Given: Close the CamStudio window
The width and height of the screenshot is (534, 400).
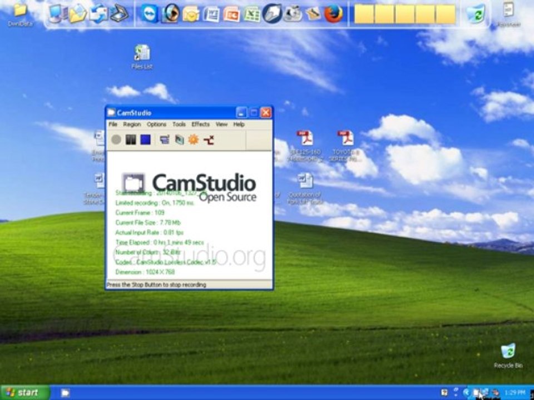Looking at the screenshot, I should 266,113.
